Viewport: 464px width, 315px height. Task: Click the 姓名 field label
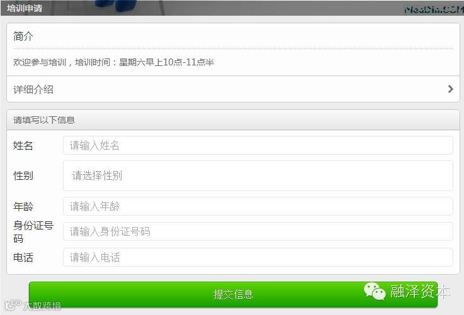(x=23, y=145)
